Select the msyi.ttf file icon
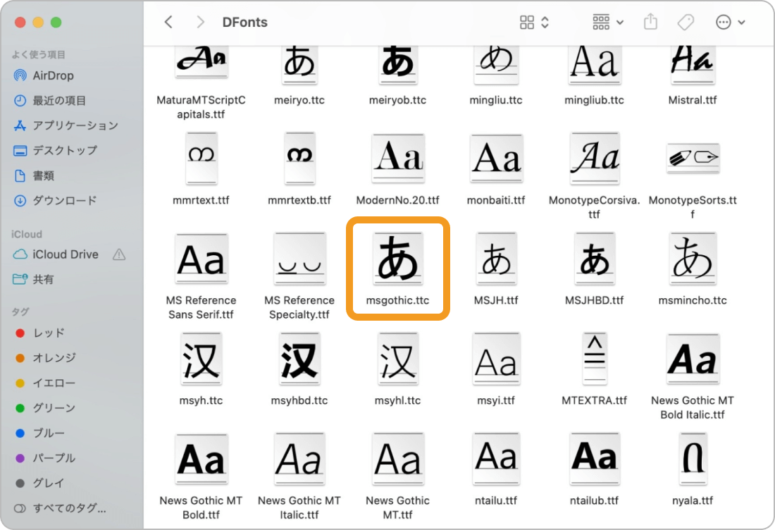The height and width of the screenshot is (530, 775). coord(496,359)
